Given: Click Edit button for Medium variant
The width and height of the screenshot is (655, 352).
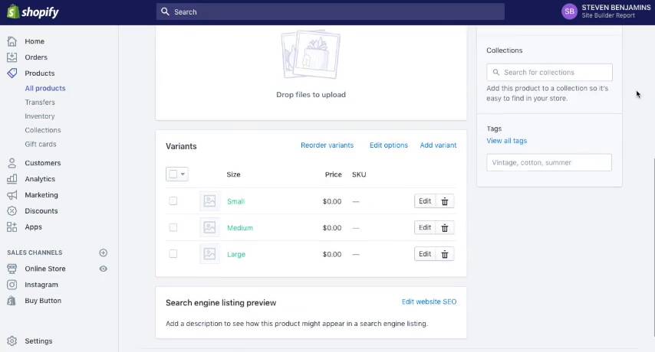Looking at the screenshot, I should tap(425, 227).
